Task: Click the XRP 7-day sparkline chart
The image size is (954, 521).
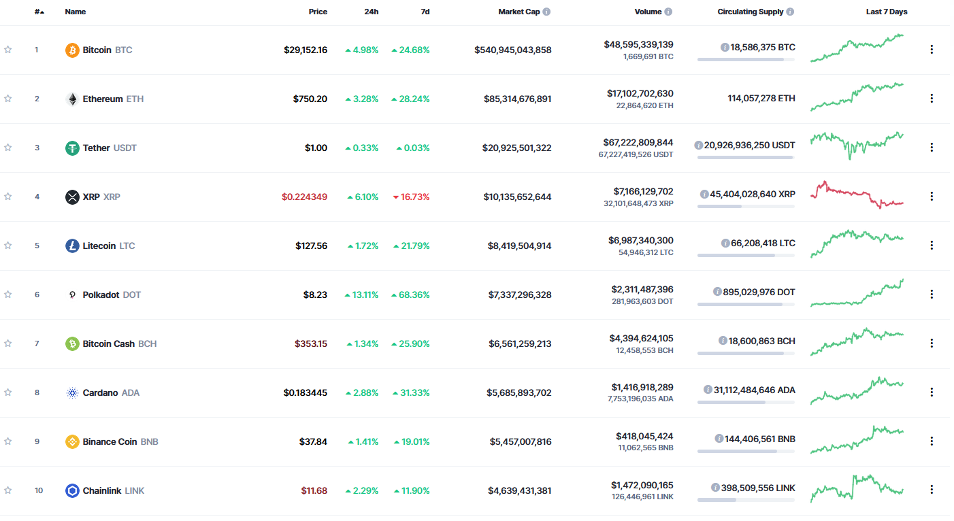Action: tap(857, 195)
